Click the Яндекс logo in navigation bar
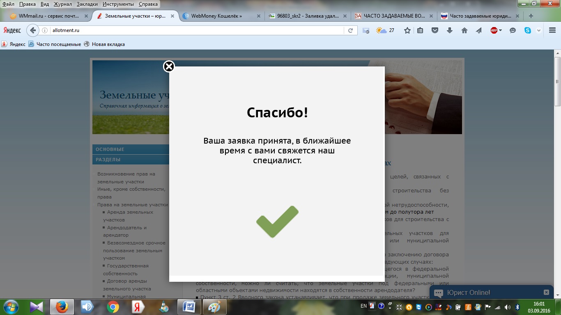This screenshot has height=315, width=561. coord(12,30)
